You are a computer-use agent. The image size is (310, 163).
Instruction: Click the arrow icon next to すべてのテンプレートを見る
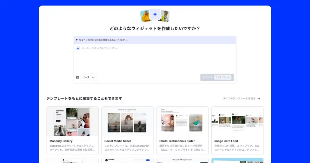click(x=259, y=98)
